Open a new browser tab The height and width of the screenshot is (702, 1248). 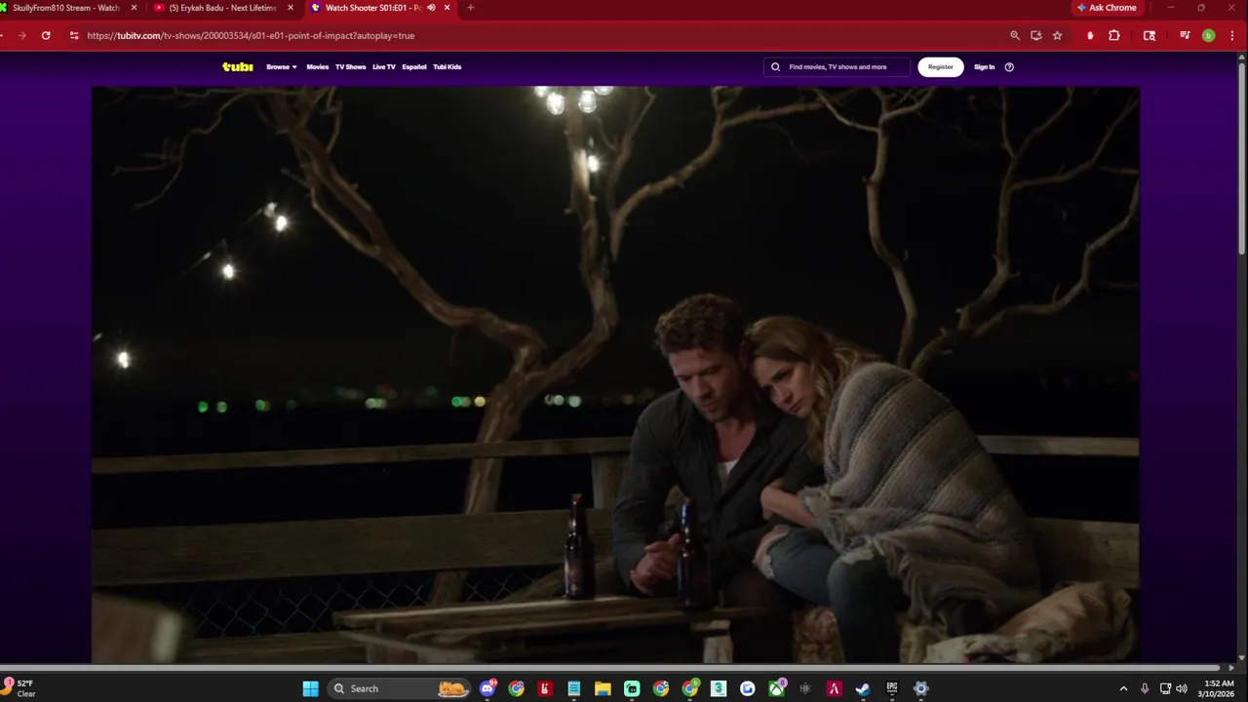470,8
